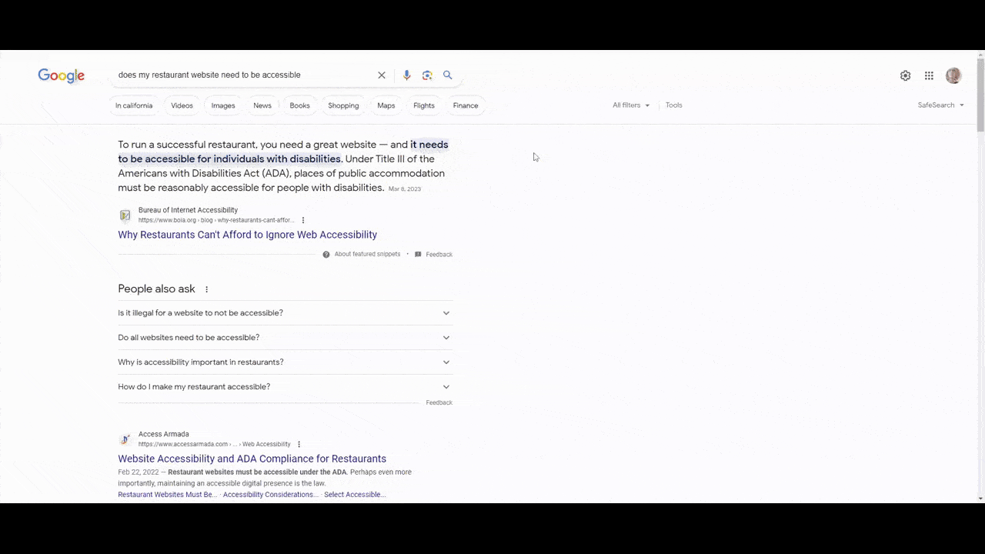
Task: Click the boia.org URL breadcrumb
Action: click(216, 221)
